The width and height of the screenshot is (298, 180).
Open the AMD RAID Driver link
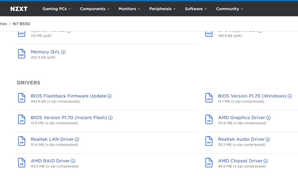point(50,161)
